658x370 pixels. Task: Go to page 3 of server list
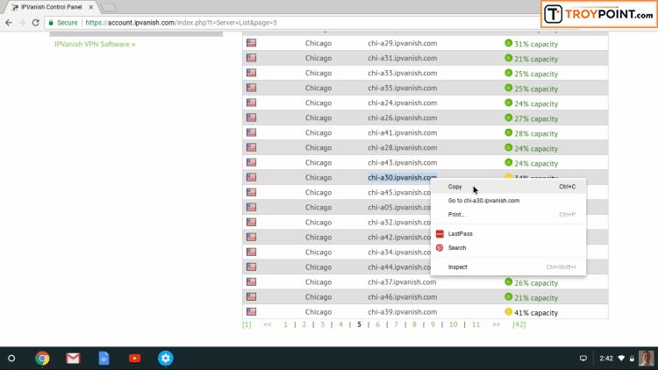point(322,324)
